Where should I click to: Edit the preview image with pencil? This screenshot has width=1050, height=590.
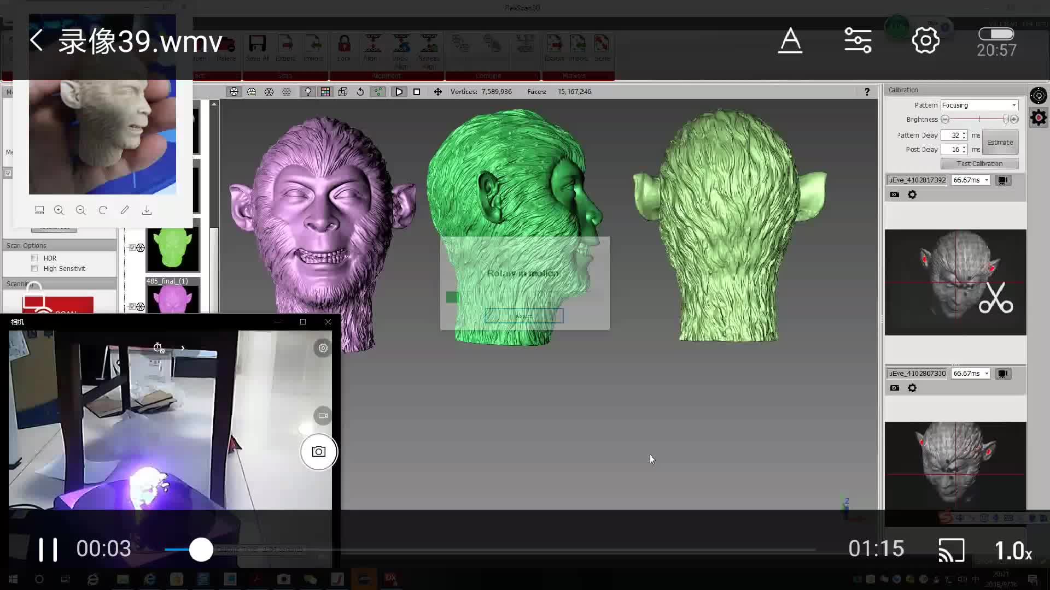click(125, 210)
